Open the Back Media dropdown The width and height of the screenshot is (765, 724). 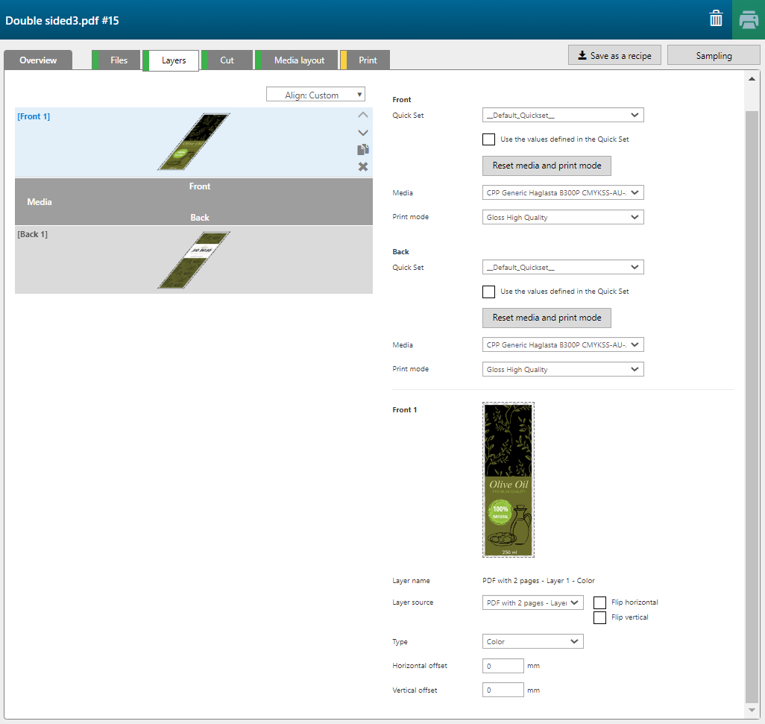click(x=563, y=345)
